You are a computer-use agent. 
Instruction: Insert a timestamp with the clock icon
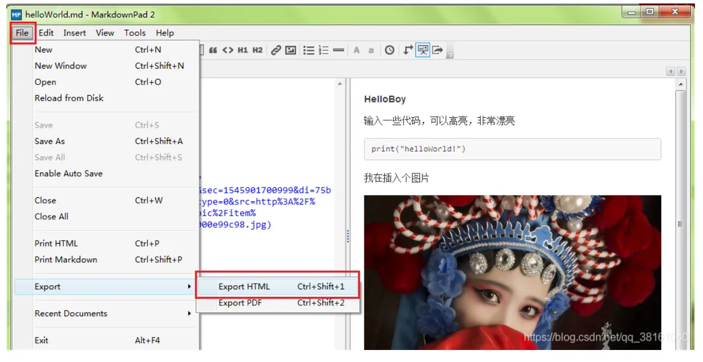tap(390, 50)
